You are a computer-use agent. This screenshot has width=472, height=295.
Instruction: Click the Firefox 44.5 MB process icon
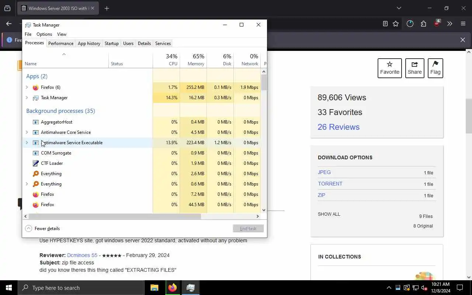tap(35, 205)
